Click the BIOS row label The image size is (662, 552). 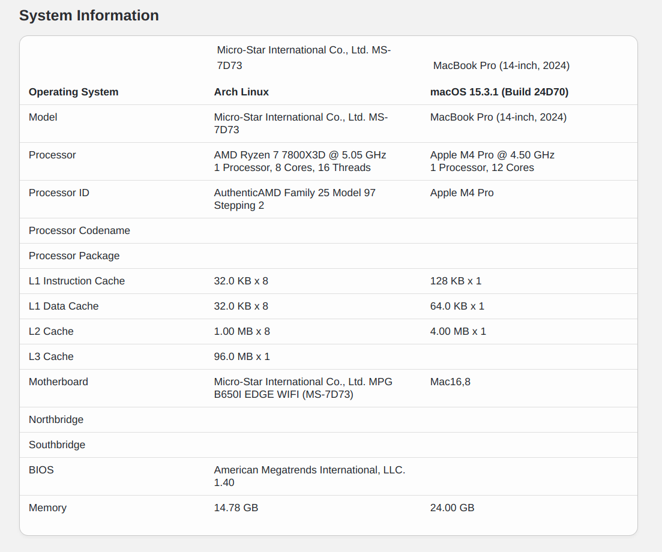click(41, 470)
